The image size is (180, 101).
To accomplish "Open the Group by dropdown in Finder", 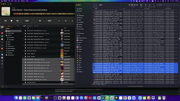I will point(141,5).
